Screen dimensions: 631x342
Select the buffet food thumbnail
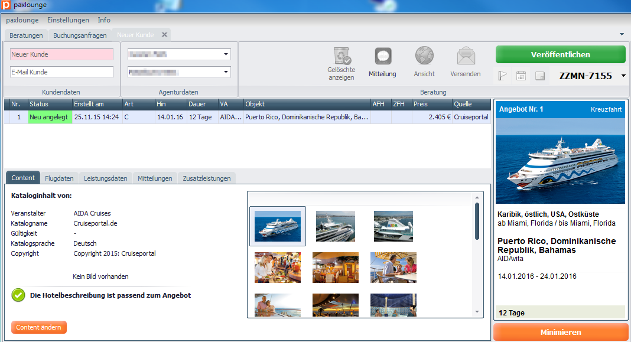click(278, 268)
